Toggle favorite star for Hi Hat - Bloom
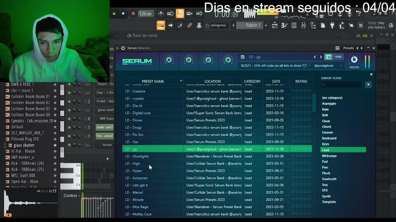 tap(55, 151)
